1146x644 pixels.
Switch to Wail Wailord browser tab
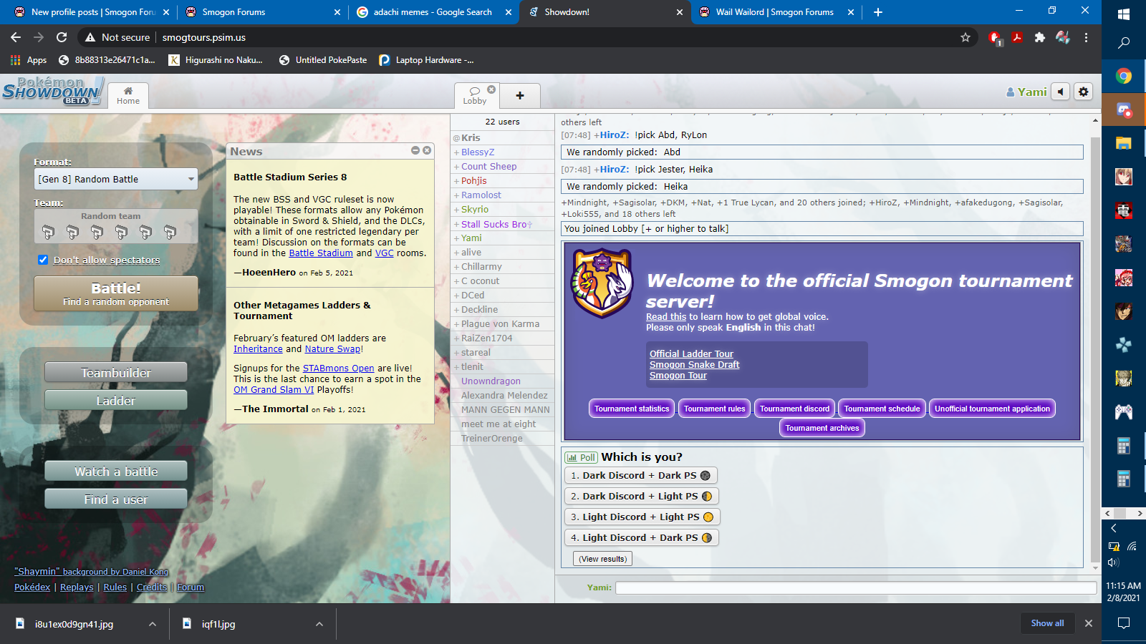774,12
